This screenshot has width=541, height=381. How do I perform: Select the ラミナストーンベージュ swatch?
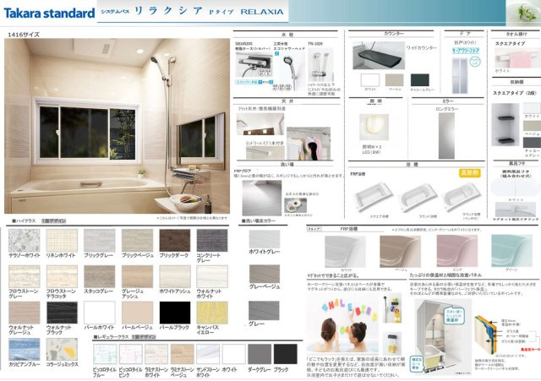click(x=183, y=354)
